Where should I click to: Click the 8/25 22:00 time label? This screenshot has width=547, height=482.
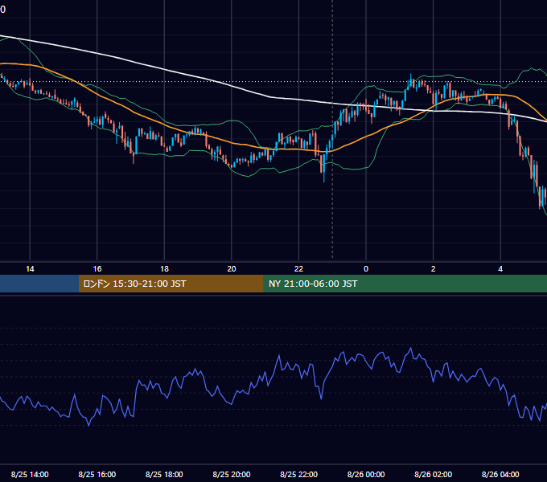click(x=298, y=474)
